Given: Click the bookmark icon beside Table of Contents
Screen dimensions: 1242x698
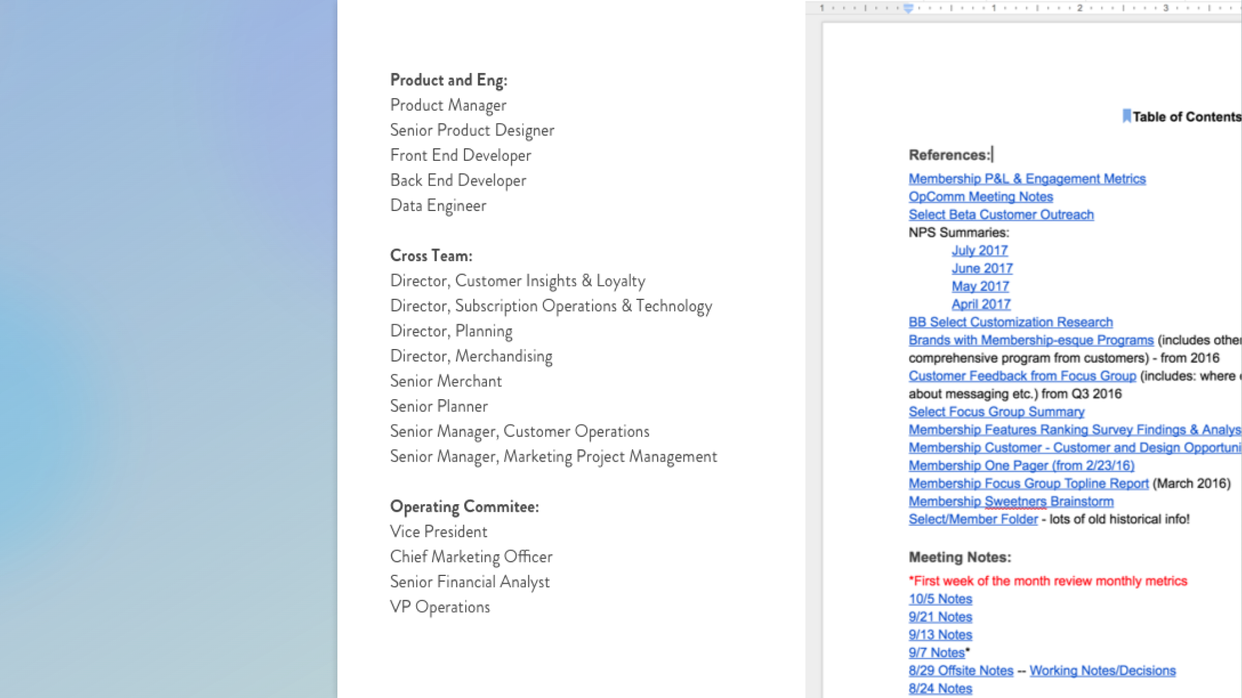Looking at the screenshot, I should tap(1126, 116).
